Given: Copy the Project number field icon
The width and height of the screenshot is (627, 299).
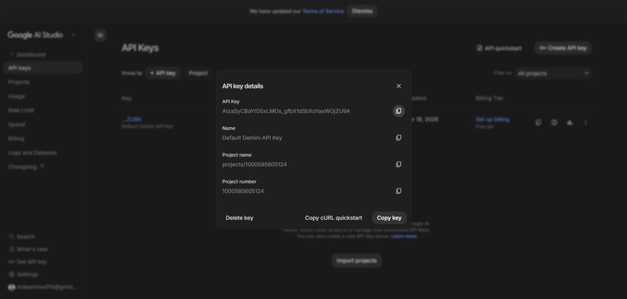Looking at the screenshot, I should click(x=398, y=191).
